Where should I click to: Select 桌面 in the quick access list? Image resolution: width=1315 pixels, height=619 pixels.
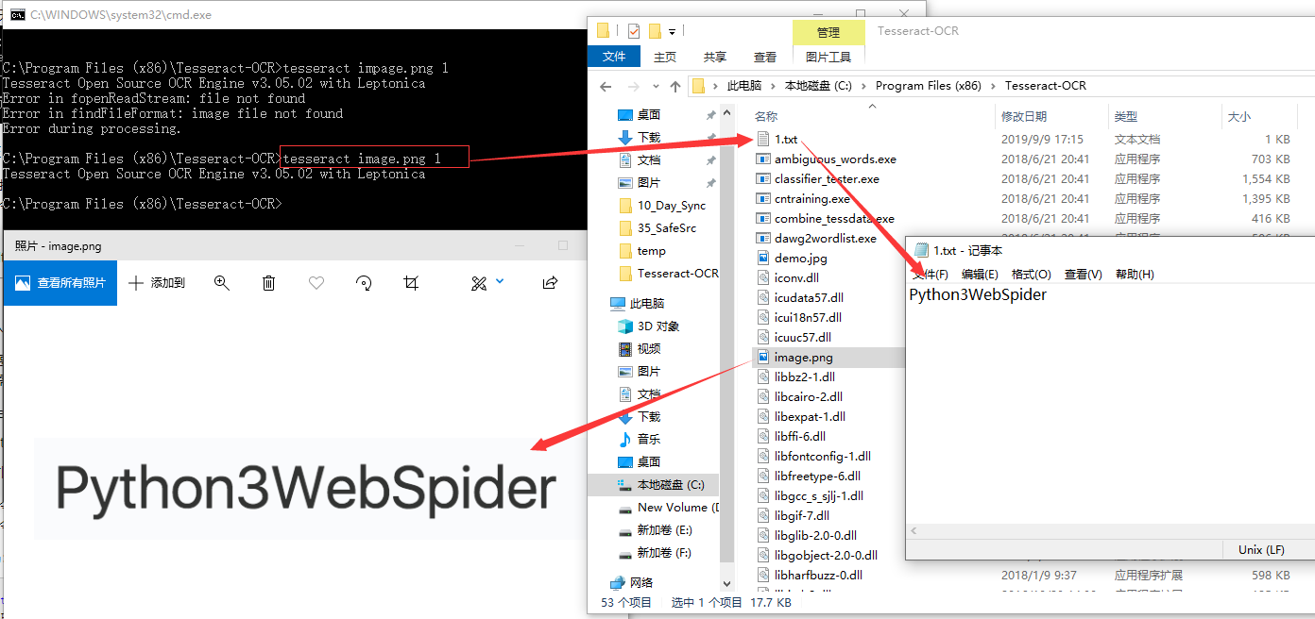coord(649,115)
